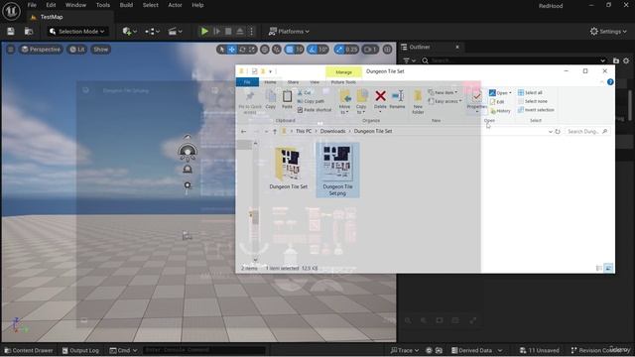The image size is (635, 357).
Task: Click History icon in Explorer ribbon
Action: pos(500,110)
